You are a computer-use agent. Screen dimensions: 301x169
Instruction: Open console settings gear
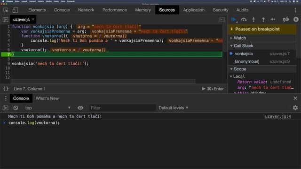point(295,108)
